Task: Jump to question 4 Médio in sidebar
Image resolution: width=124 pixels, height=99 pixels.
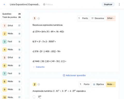Action: [x=11, y=49]
